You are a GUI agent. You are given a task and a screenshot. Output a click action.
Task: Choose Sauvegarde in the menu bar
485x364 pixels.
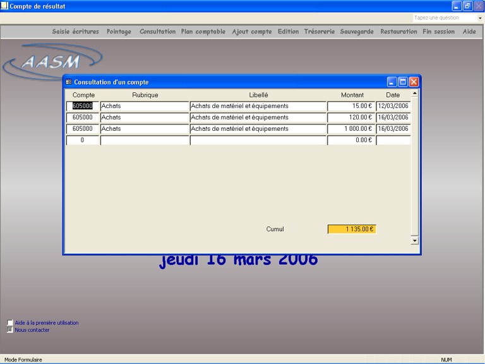click(357, 32)
